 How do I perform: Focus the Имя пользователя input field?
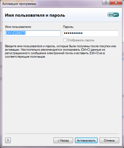tap(33, 33)
